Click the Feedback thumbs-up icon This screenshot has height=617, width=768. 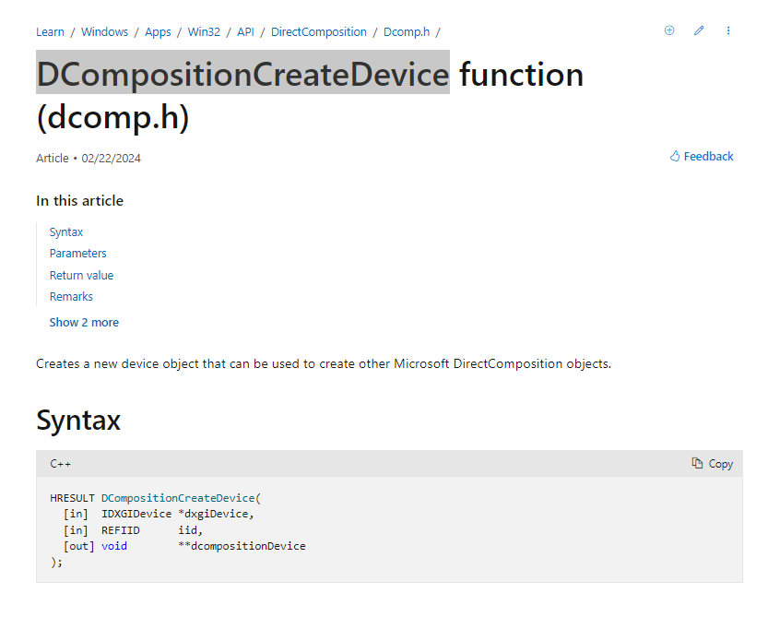tap(675, 157)
